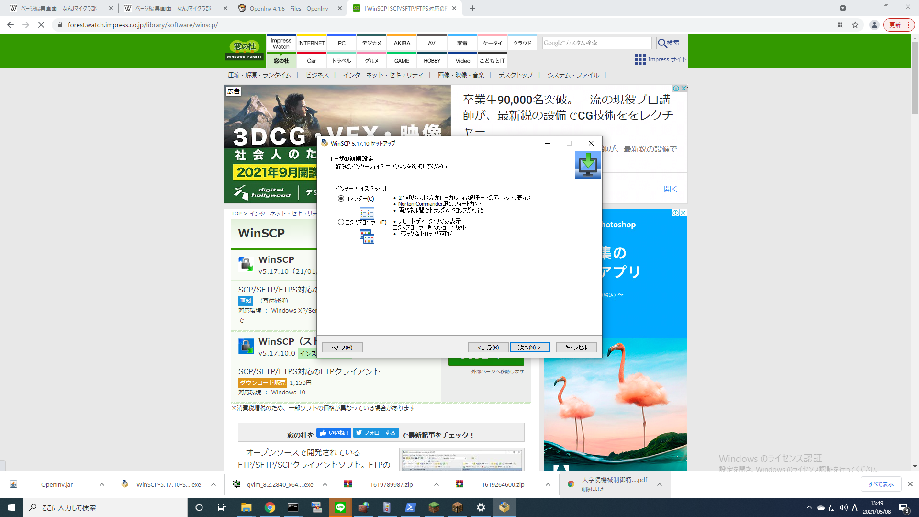Click the site Search (検索) button

(x=669, y=43)
